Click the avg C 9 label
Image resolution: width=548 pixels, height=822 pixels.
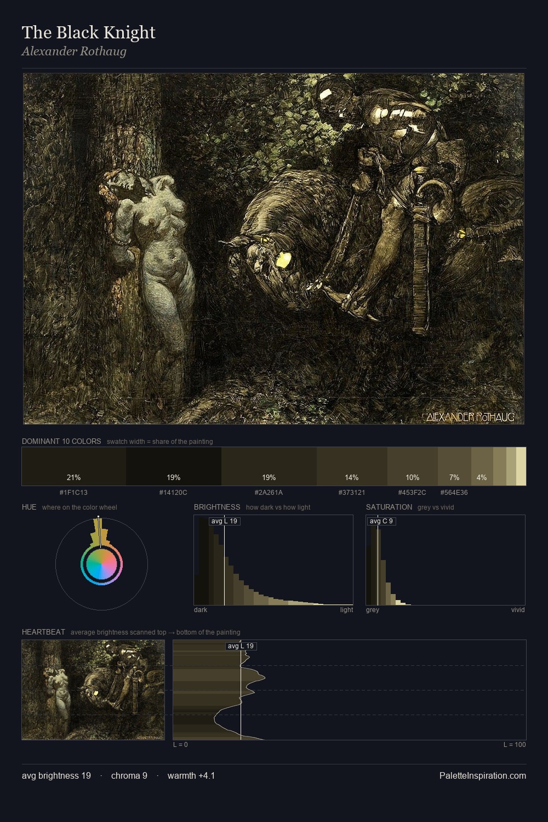coord(381,521)
